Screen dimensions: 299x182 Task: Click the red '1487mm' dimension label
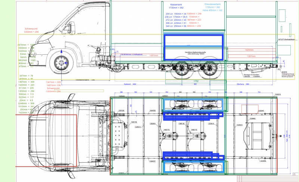pyautogui.click(x=153, y=55)
